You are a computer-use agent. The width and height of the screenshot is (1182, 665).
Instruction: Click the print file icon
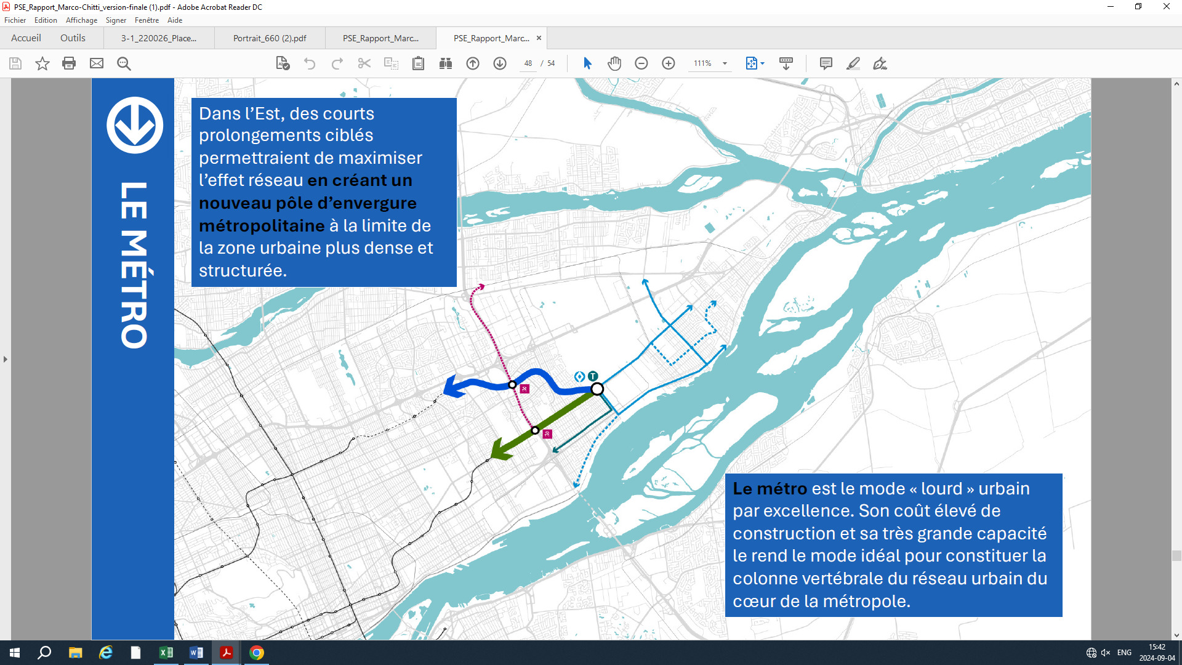[69, 63]
